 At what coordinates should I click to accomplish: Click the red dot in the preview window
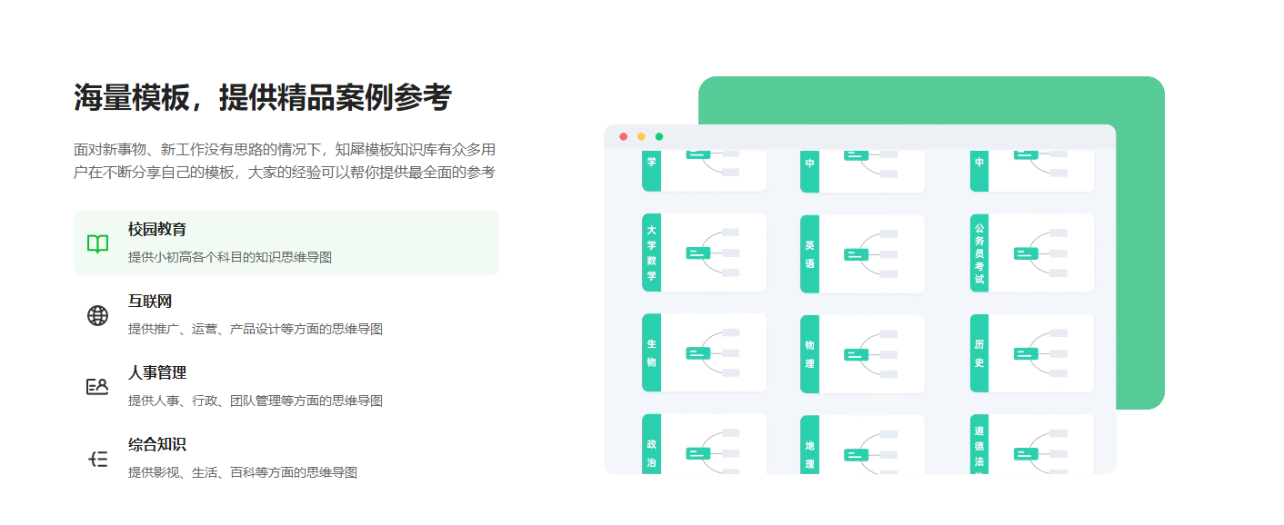[x=623, y=136]
